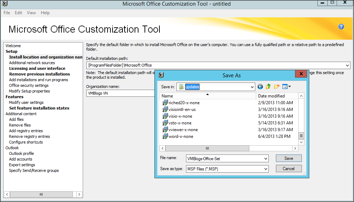Click the visio-x-none file icon

[165, 116]
